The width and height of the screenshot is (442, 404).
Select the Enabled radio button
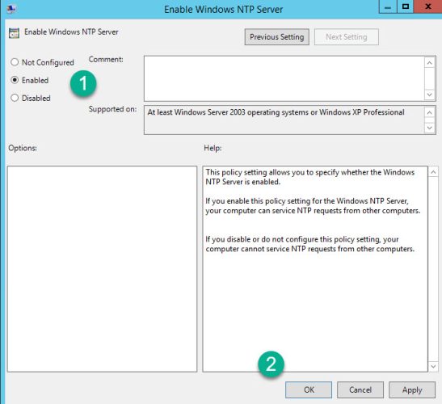point(15,80)
